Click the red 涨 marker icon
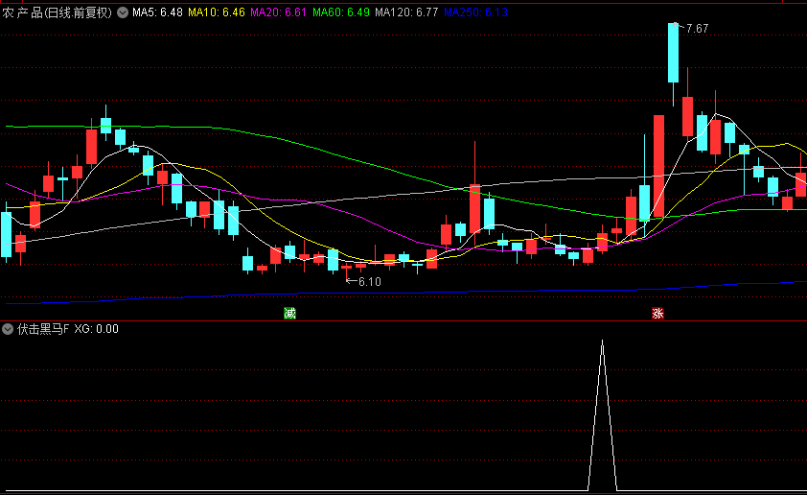The width and height of the screenshot is (807, 495). (x=657, y=313)
